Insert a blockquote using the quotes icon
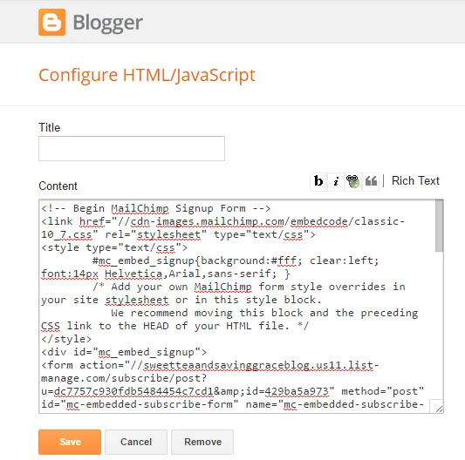The image size is (465, 460). pyautogui.click(x=371, y=181)
